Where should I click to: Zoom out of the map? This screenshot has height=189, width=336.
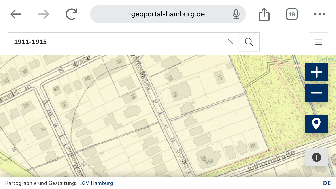(x=317, y=93)
